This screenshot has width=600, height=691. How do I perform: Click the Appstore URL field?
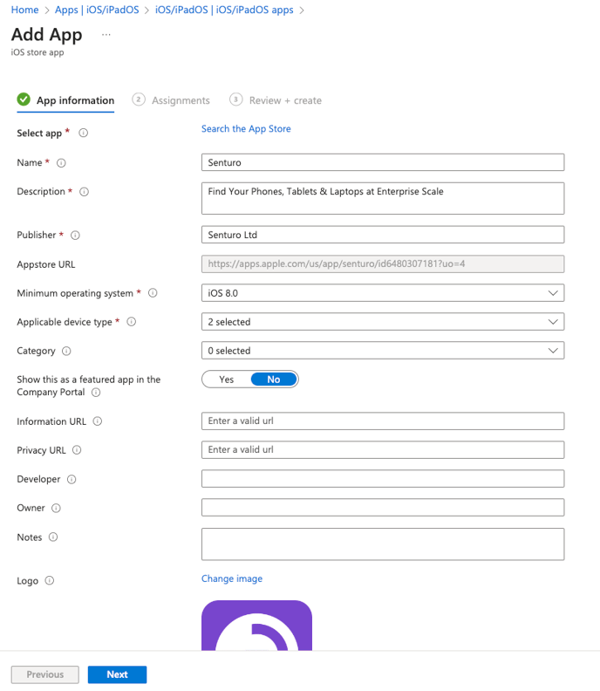click(383, 264)
